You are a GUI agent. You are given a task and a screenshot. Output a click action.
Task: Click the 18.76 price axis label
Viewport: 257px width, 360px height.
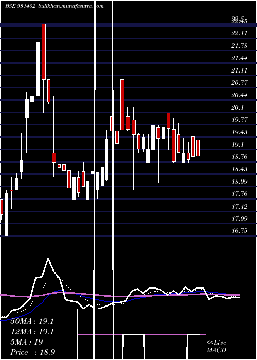click(x=240, y=157)
